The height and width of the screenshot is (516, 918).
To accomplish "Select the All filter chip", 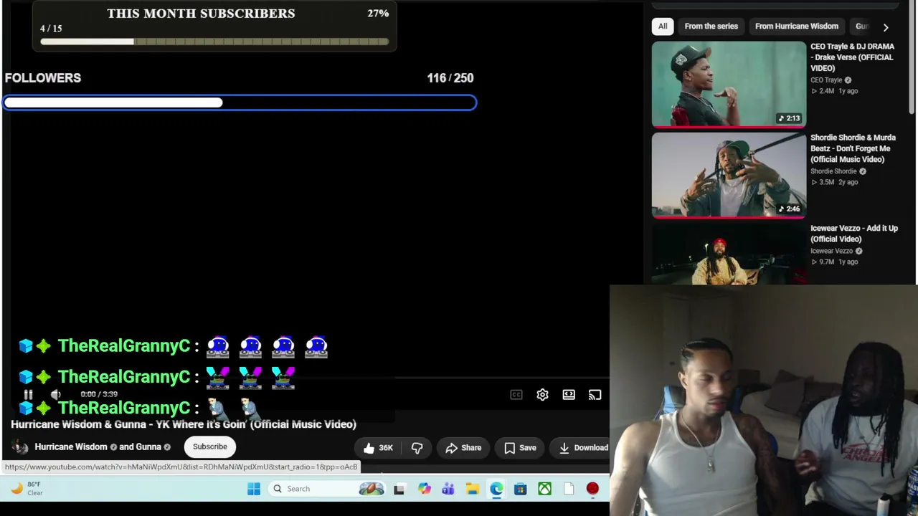I will 663,27.
